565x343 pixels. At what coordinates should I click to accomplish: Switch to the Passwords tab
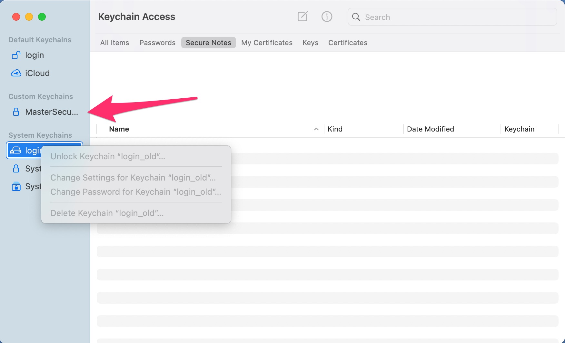coord(157,43)
